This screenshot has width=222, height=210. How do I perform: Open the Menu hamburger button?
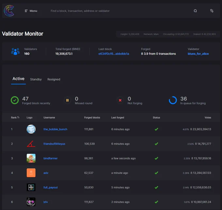pyautogui.click(x=31, y=11)
